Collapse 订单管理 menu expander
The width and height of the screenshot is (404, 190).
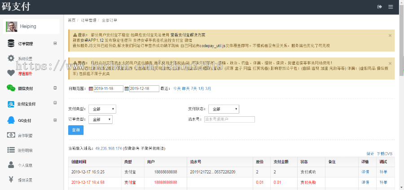click(55, 43)
